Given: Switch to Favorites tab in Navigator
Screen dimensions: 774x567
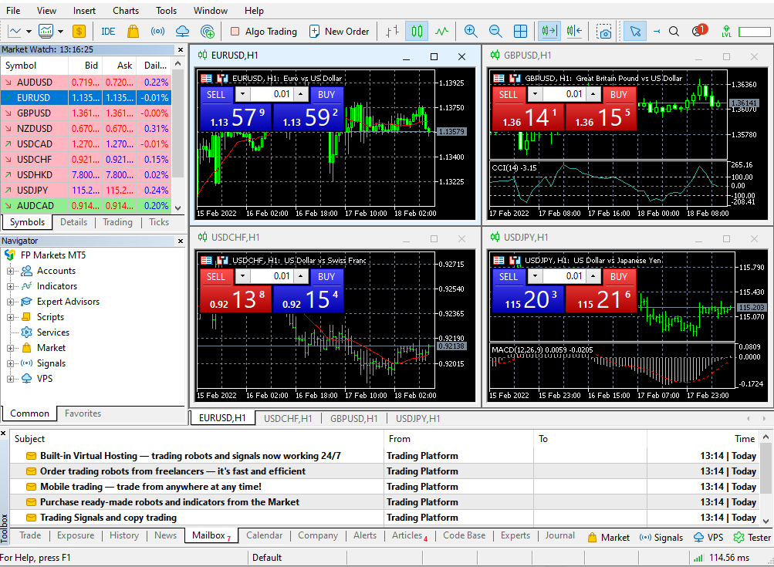Looking at the screenshot, I should click(x=83, y=413).
